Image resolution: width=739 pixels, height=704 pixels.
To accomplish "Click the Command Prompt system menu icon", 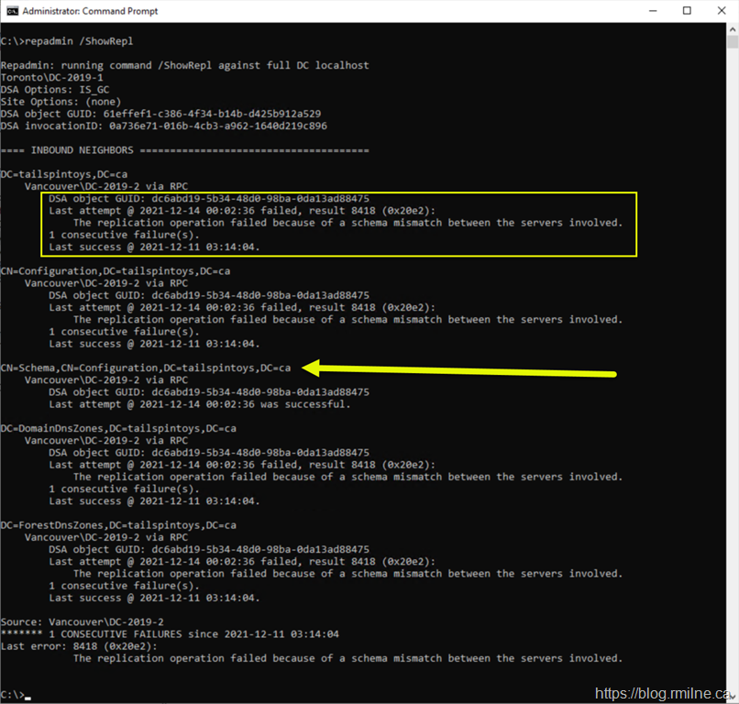I will pyautogui.click(x=13, y=11).
